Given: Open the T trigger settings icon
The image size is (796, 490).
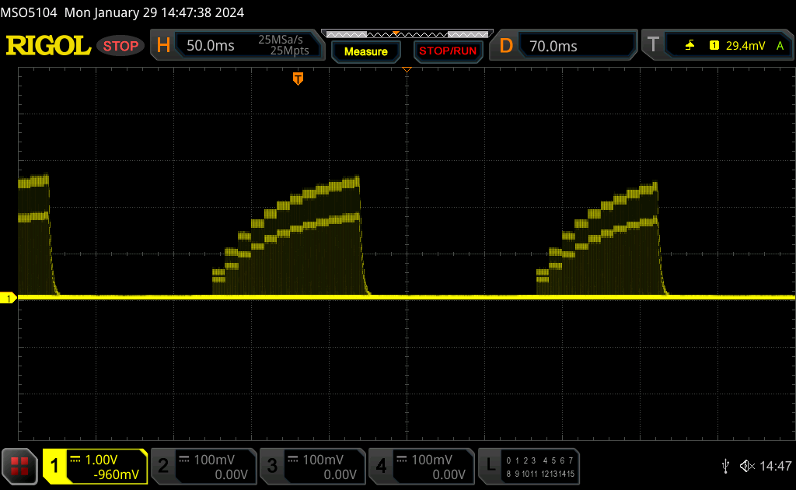Looking at the screenshot, I should pos(654,46).
